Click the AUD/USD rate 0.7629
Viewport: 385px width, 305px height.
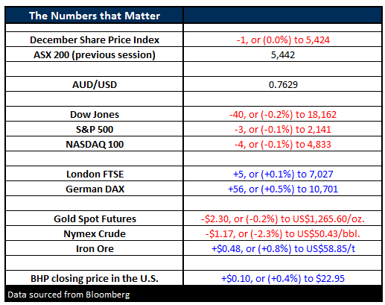(x=283, y=85)
